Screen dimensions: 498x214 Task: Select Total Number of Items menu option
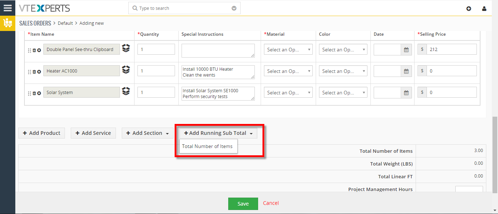(x=207, y=146)
